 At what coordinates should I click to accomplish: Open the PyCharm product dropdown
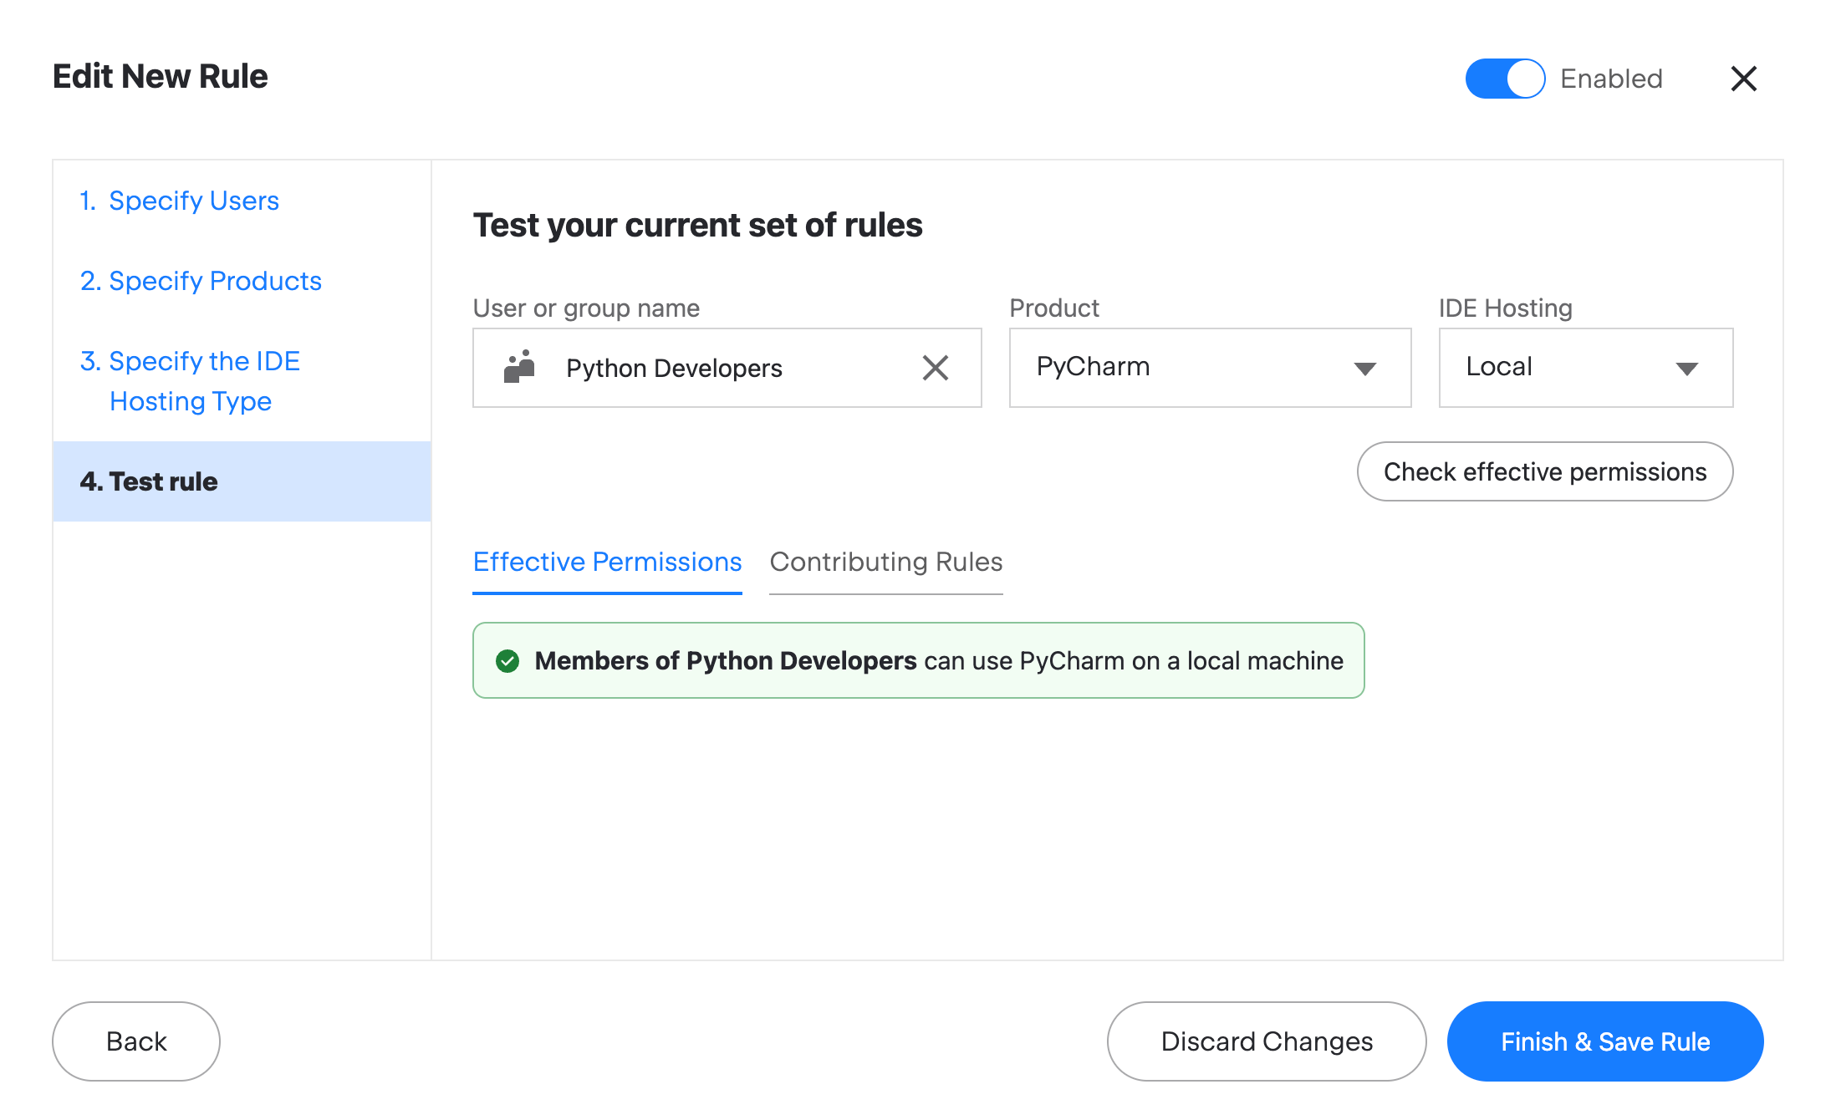click(x=1209, y=368)
